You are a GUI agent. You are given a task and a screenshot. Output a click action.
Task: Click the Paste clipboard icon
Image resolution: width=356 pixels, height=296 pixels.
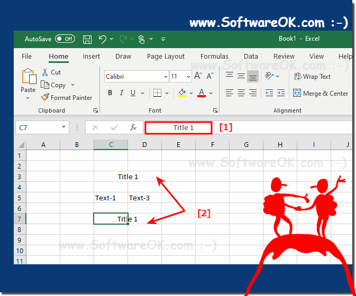[29, 77]
